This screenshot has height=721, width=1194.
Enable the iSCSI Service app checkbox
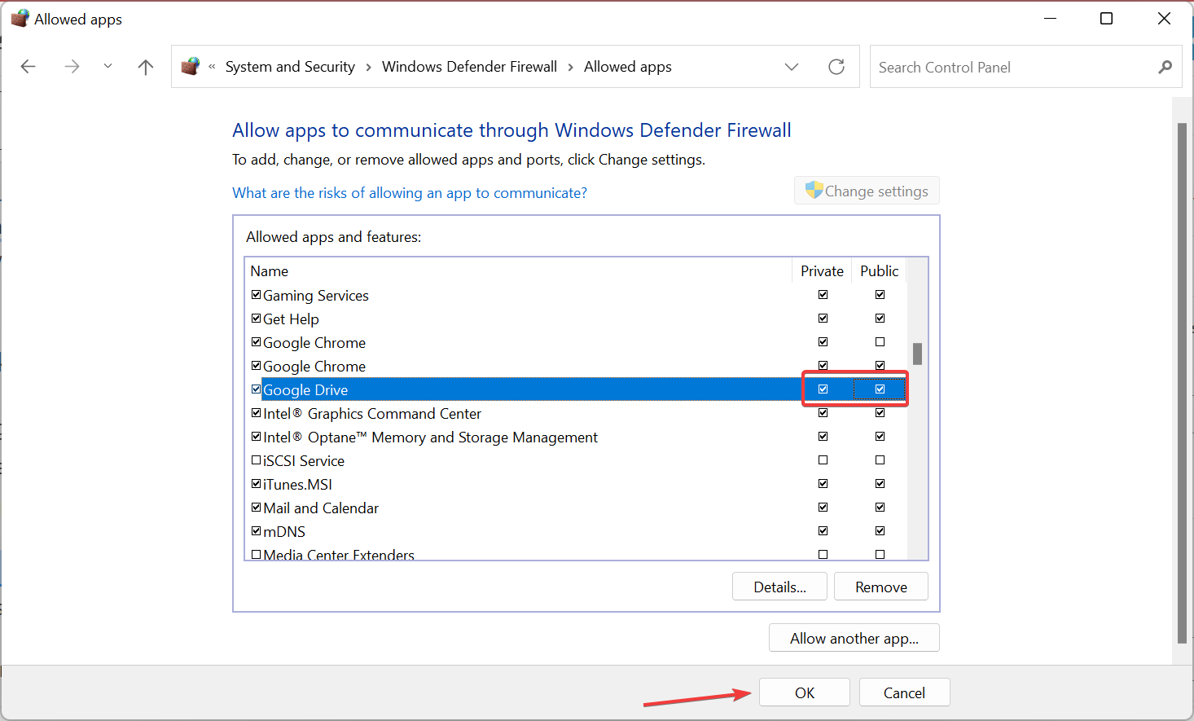[x=256, y=460]
